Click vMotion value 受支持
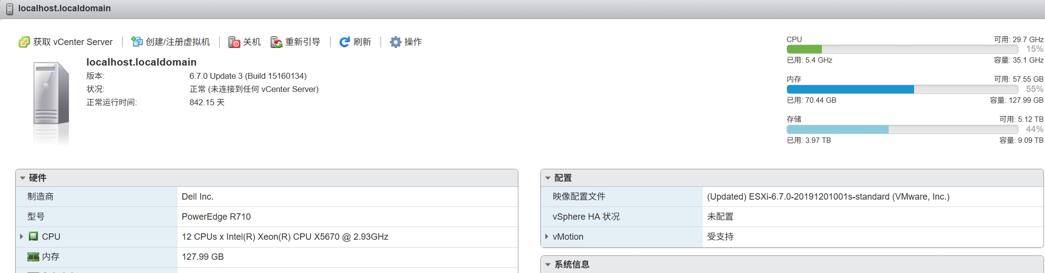Image resolution: width=1045 pixels, height=273 pixels. [x=720, y=237]
